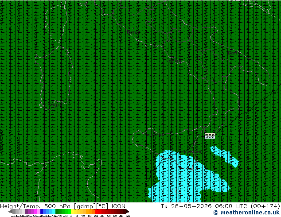Open the weatheronline.co.uk copyright link
The image size is (281, 217).
(247, 213)
